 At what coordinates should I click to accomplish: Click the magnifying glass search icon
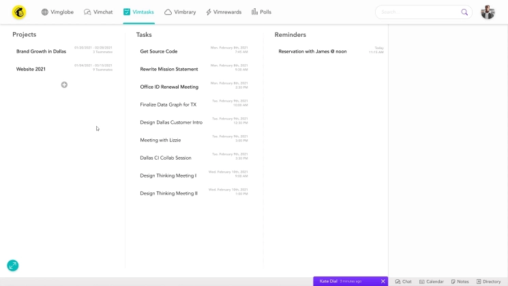pos(464,12)
